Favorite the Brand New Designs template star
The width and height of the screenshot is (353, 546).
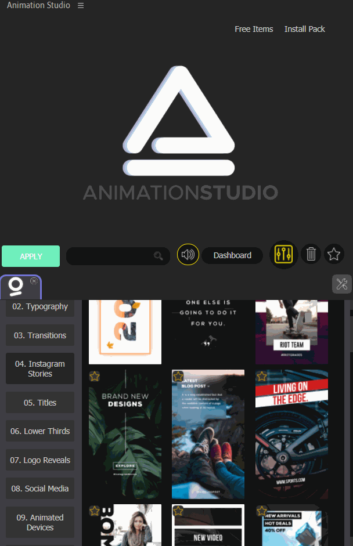tap(95, 377)
